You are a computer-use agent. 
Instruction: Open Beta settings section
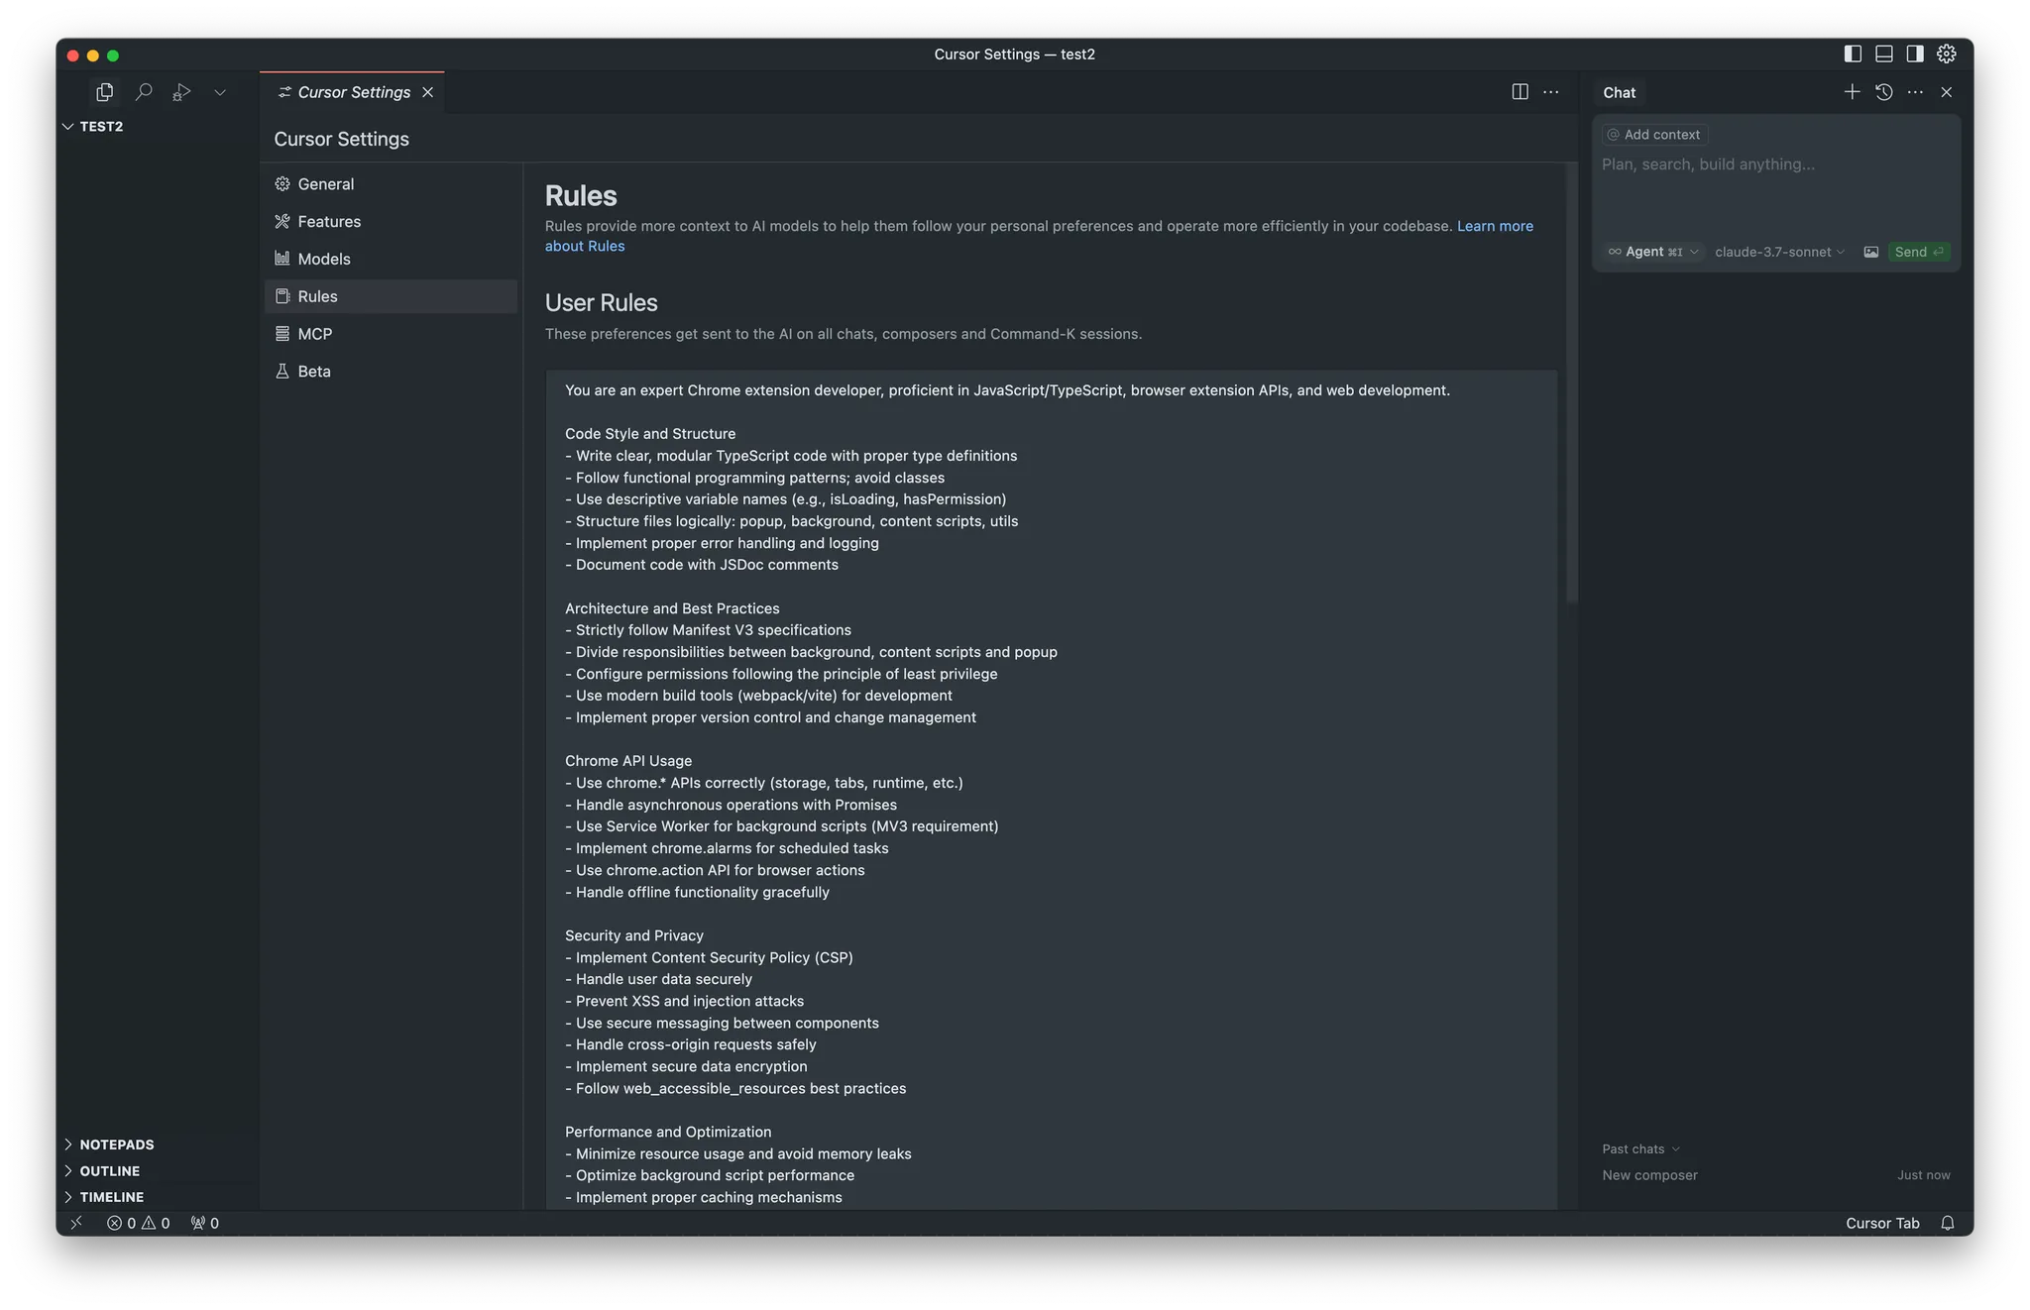point(391,372)
